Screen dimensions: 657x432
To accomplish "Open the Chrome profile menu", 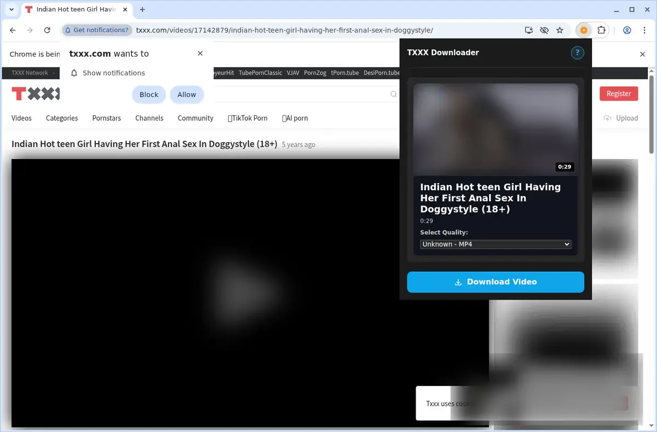I will coord(627,30).
